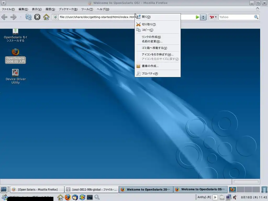The height and width of the screenshot is (201, 268).
Task: Click the show desktop button on the panel
Action: click(4, 189)
